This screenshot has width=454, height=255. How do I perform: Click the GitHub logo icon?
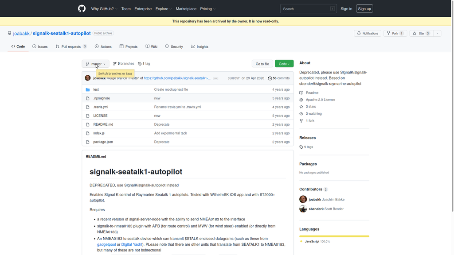[x=82, y=9]
